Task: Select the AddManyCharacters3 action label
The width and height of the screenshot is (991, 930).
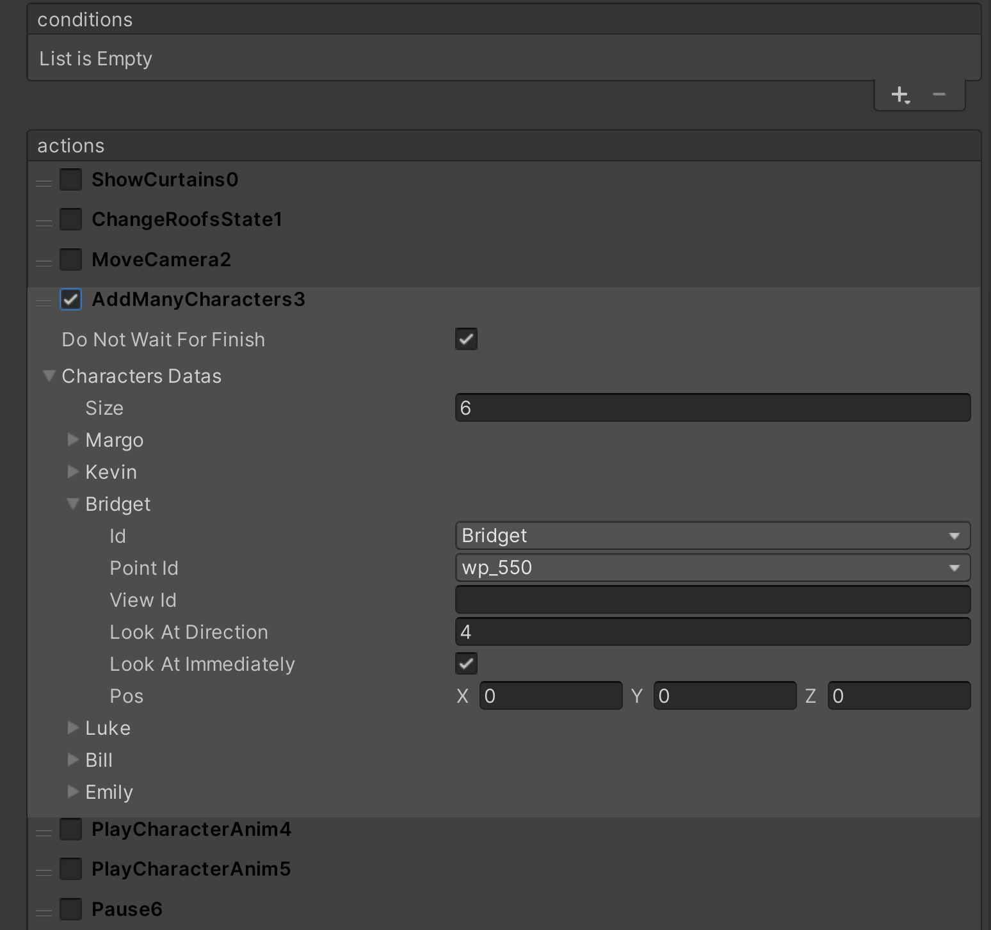Action: [198, 300]
